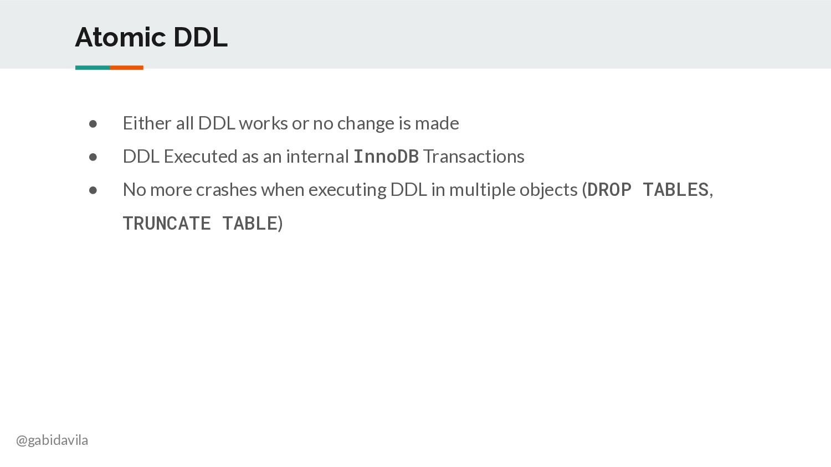
Task: Click the "Atomic DDL" slide title
Action: (151, 37)
